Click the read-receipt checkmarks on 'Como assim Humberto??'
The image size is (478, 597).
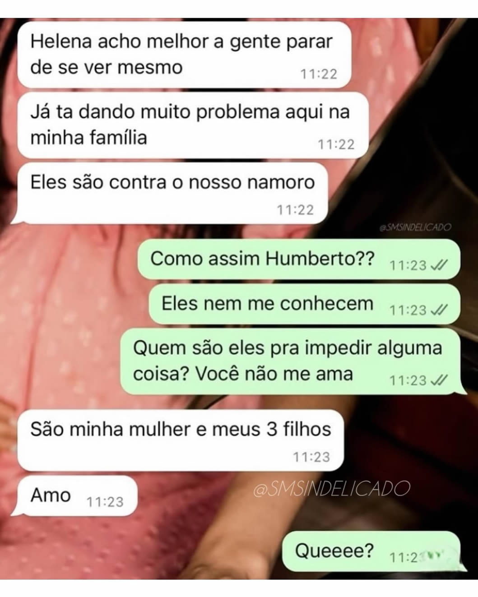(439, 266)
